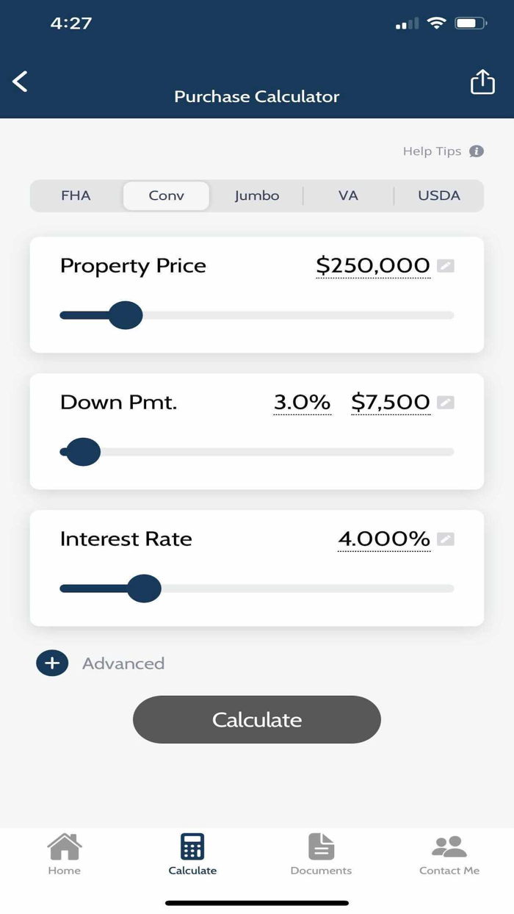
Task: Select the FHA loan type
Action: pos(76,195)
